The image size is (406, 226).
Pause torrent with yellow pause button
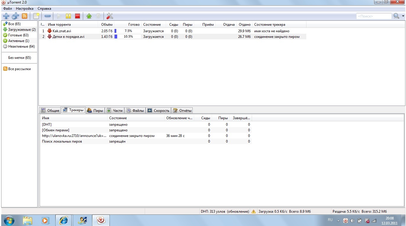pos(68,16)
